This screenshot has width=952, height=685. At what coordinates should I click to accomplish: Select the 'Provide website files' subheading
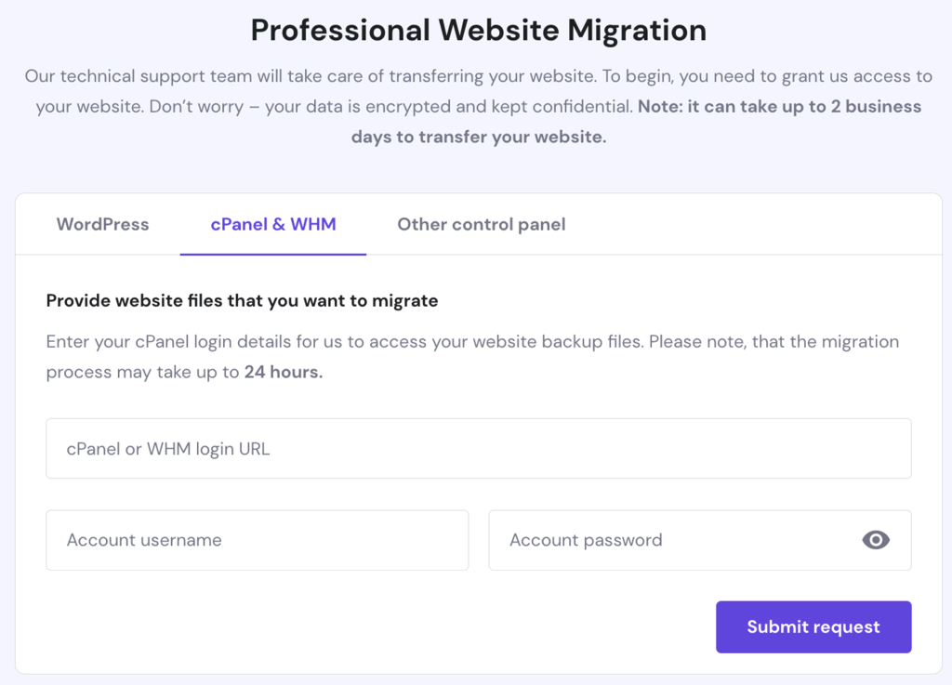click(x=243, y=301)
